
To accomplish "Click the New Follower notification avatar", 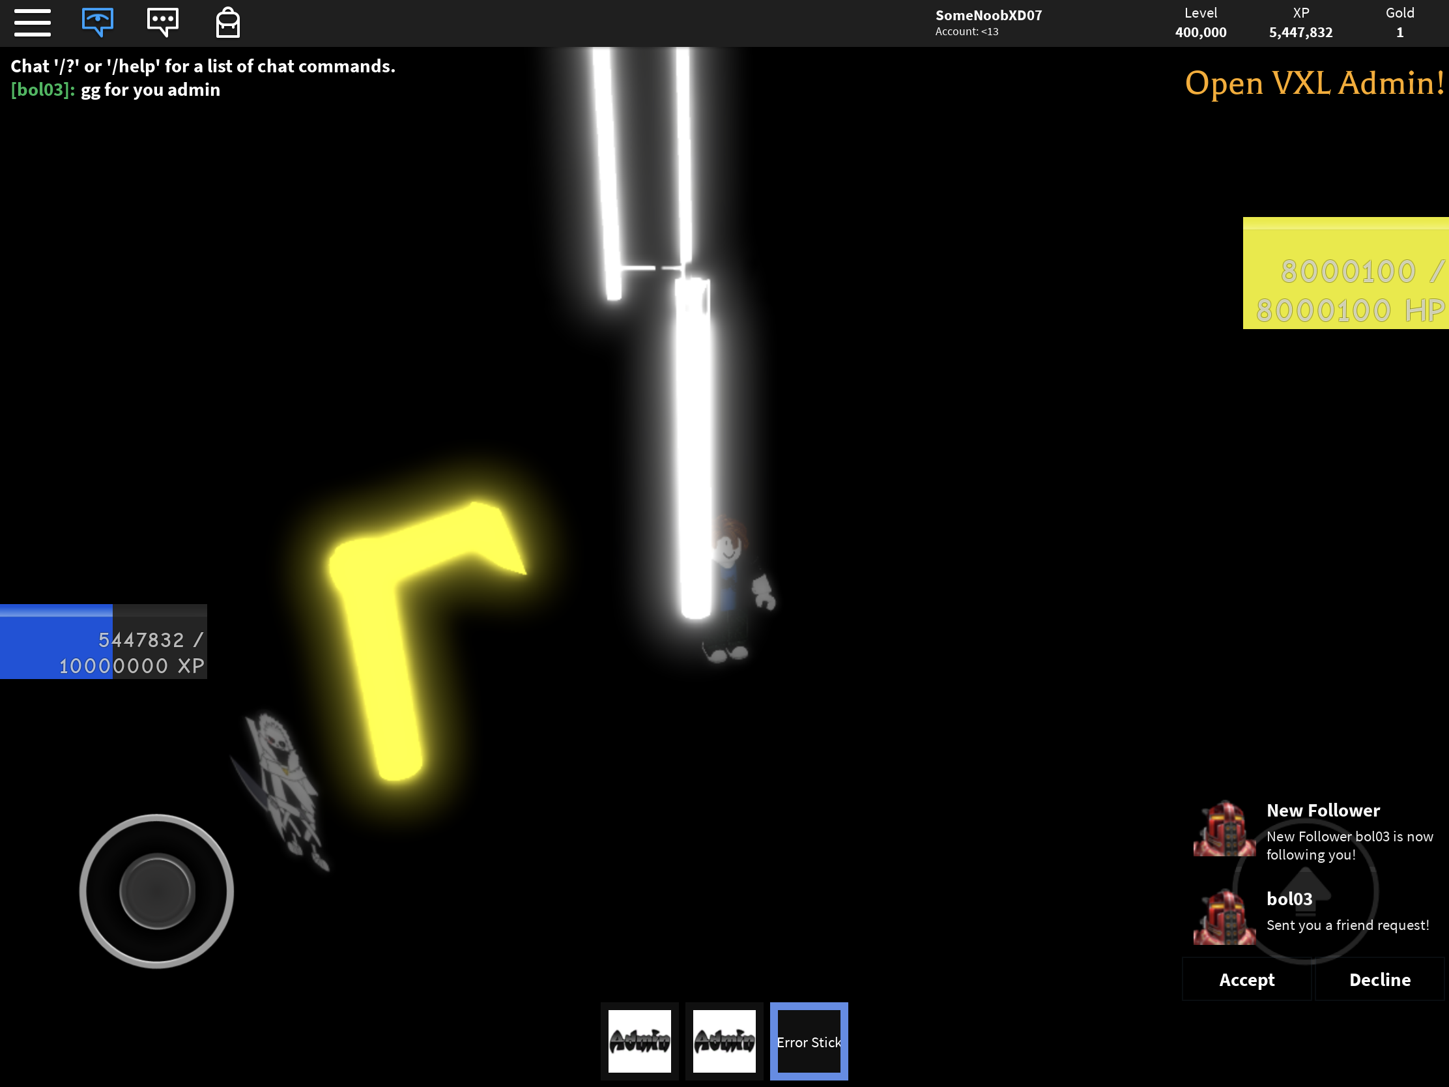I will tap(1224, 829).
